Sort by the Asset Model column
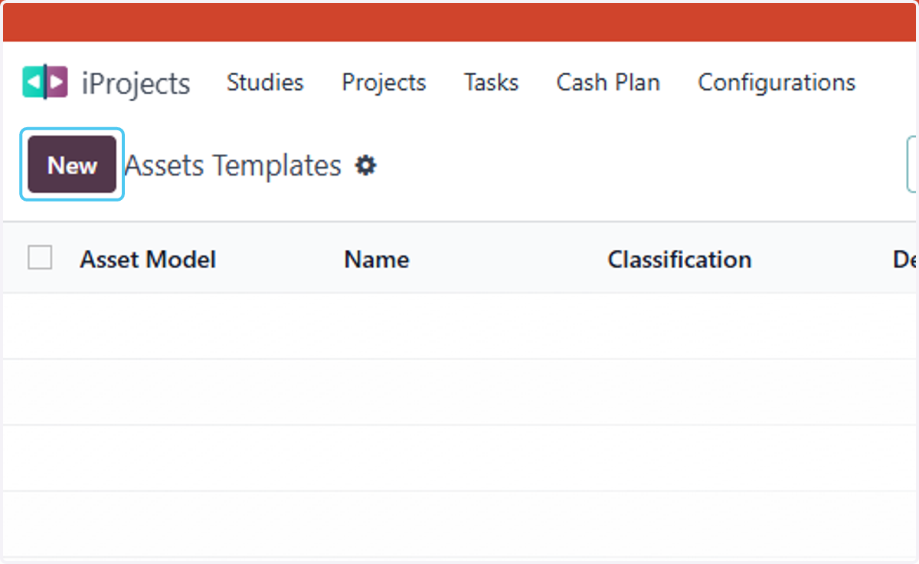Viewport: 919px width, 564px height. coord(148,259)
